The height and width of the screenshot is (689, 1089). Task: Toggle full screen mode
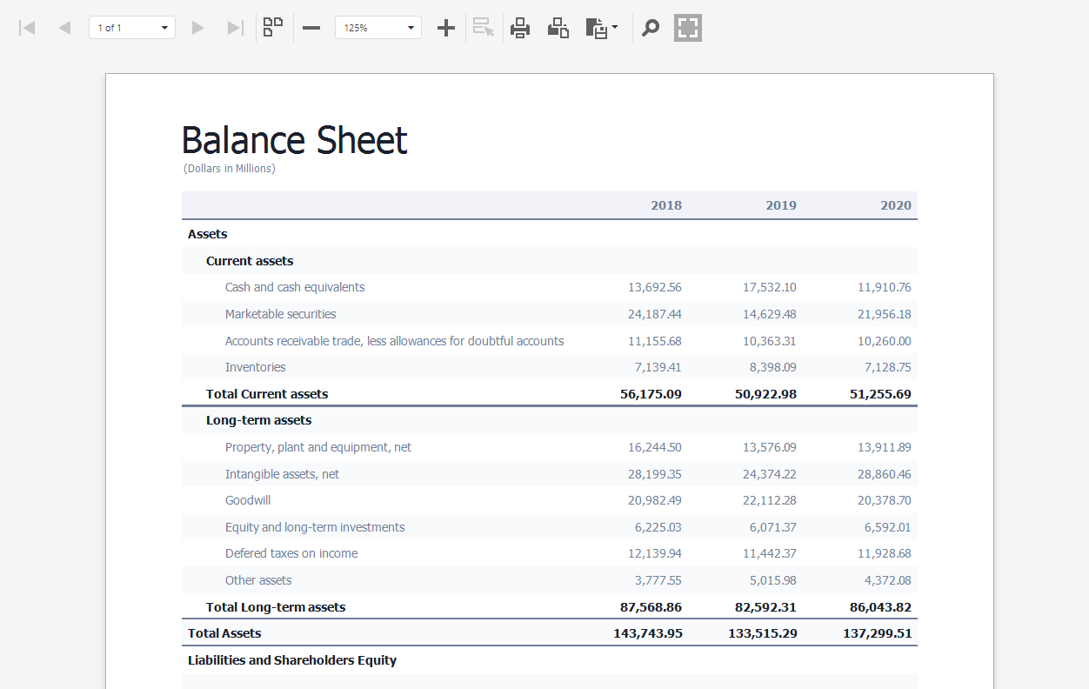(x=688, y=28)
